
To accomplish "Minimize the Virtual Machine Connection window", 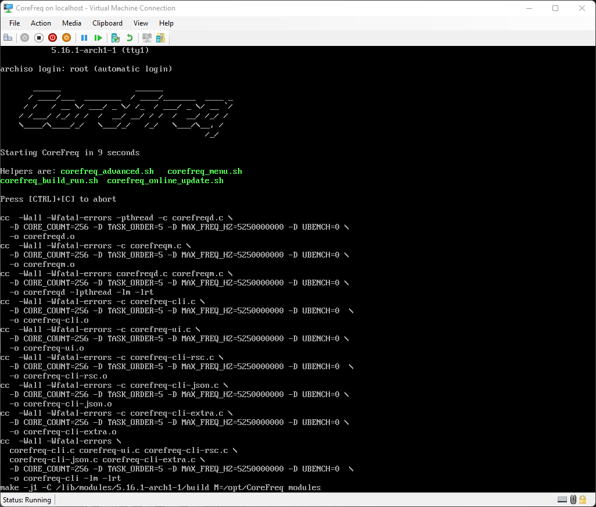I will point(529,8).
